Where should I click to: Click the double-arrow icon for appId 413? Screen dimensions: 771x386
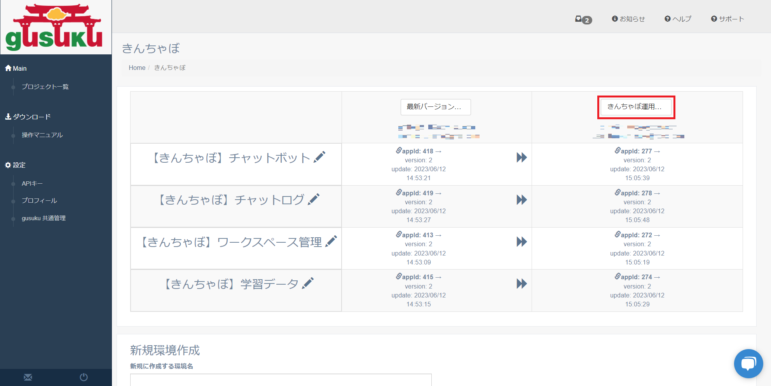(522, 242)
